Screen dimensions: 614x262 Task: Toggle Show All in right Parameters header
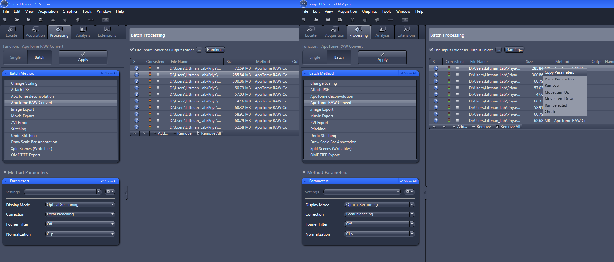[x=408, y=181]
